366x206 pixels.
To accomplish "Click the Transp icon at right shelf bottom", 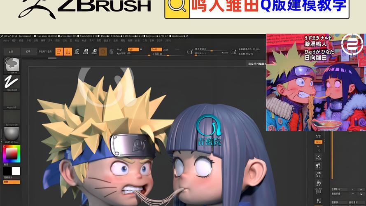I will point(318,201).
